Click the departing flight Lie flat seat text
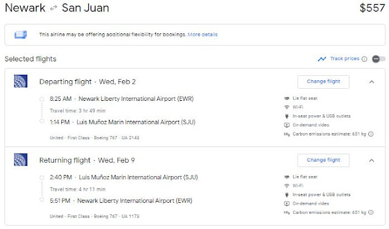Screen dimensions: 389x229 [x=305, y=98]
